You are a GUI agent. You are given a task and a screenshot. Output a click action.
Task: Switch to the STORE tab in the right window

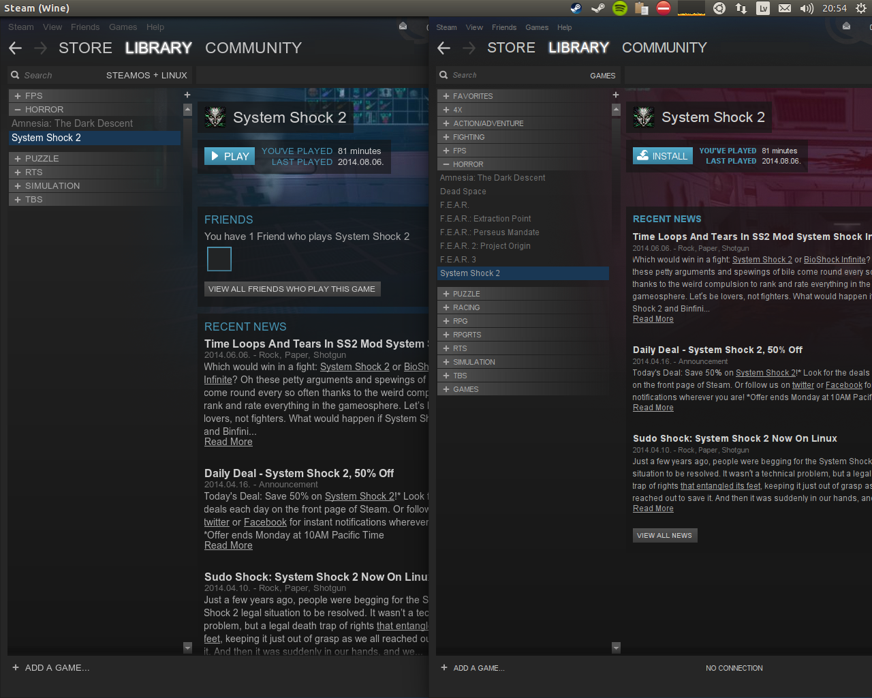511,48
